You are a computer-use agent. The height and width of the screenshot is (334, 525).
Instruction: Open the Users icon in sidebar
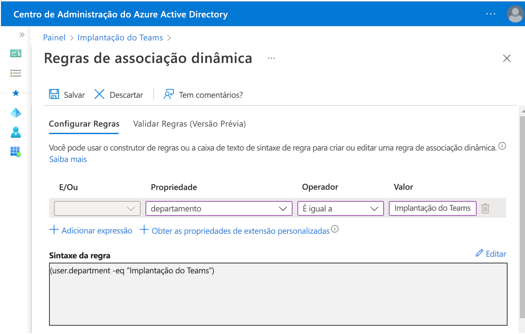tap(16, 132)
